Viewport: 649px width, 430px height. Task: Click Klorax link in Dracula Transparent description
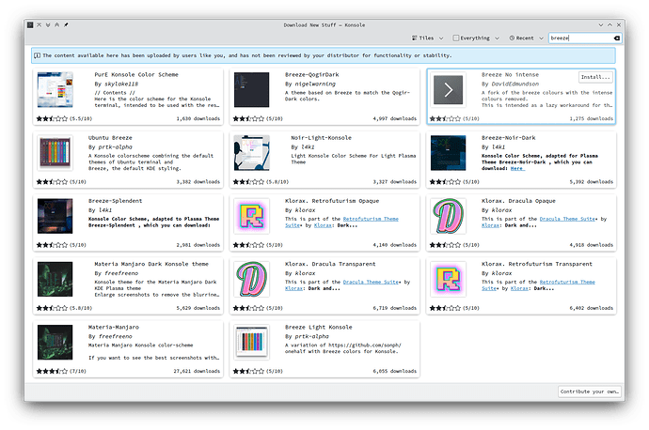point(293,289)
